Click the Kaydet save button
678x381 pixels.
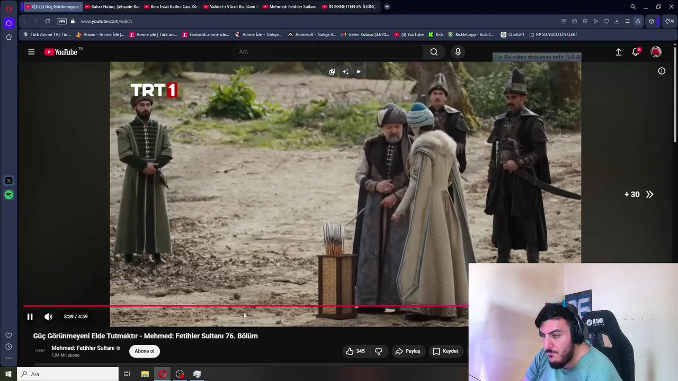[445, 351]
